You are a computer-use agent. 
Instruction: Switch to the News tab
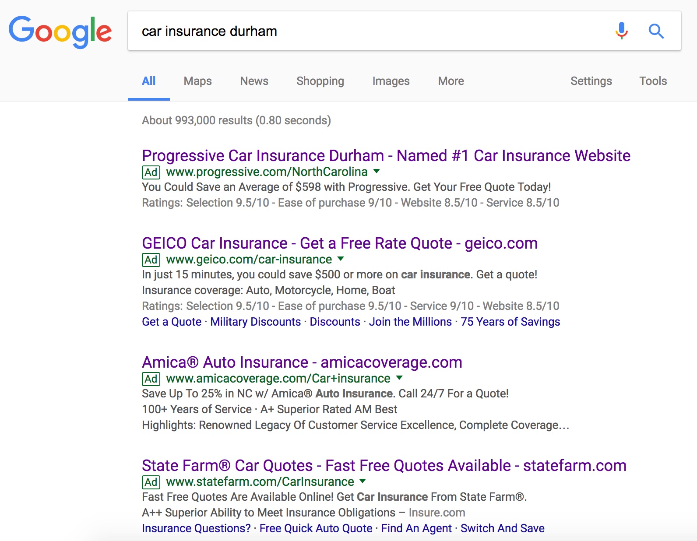(254, 81)
